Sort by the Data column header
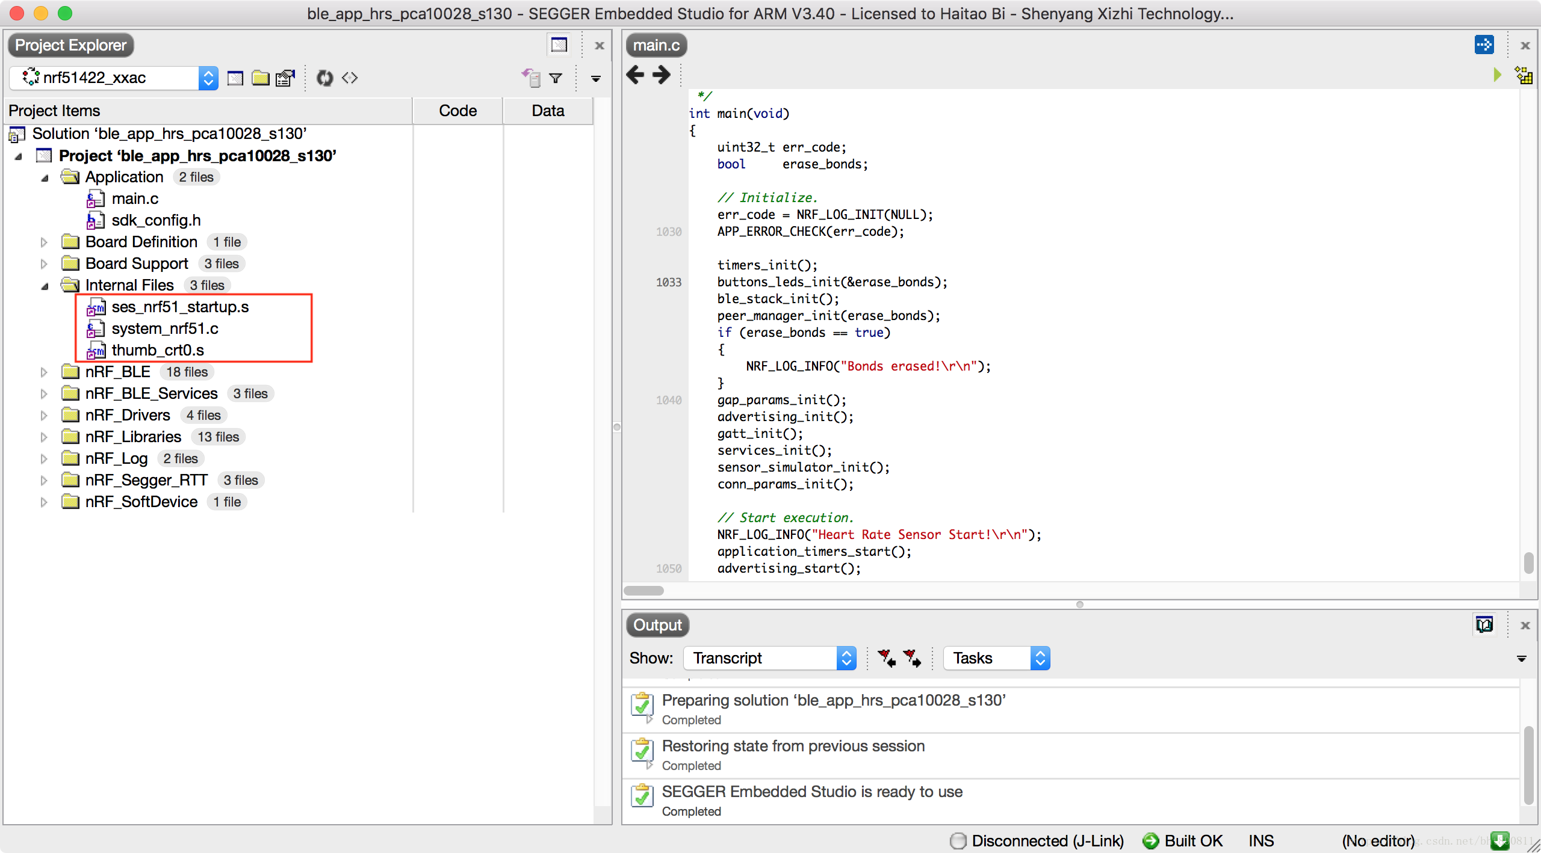This screenshot has height=853, width=1541. tap(548, 111)
